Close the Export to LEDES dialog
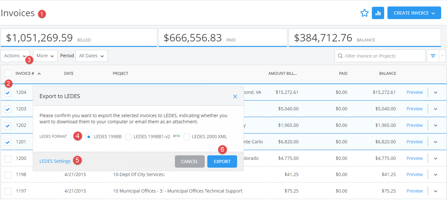 click(235, 96)
